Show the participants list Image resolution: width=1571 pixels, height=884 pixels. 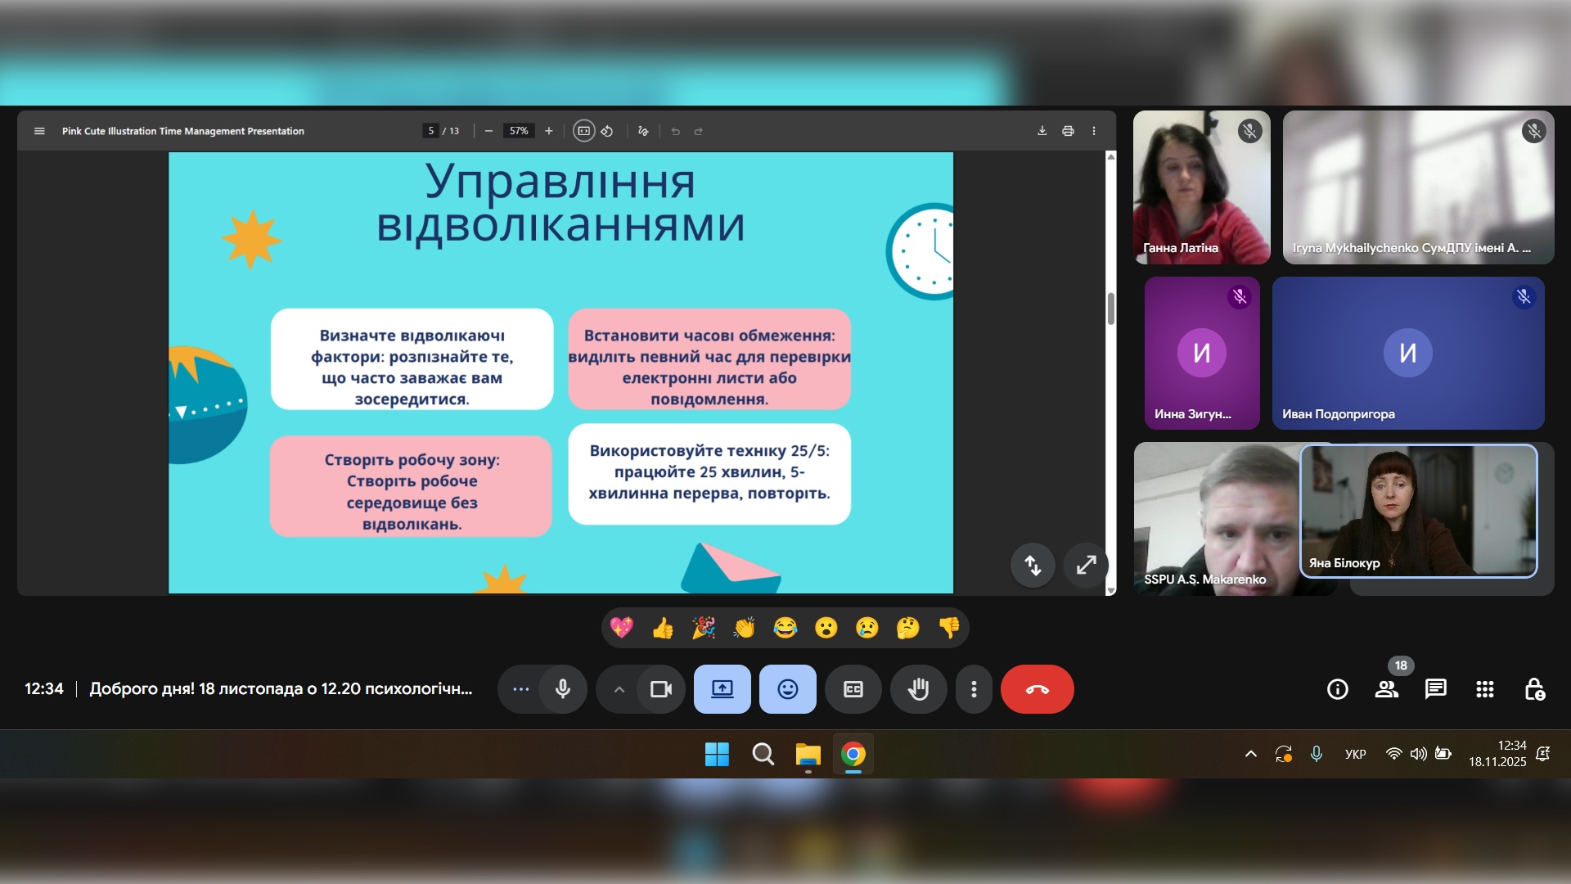(1386, 689)
